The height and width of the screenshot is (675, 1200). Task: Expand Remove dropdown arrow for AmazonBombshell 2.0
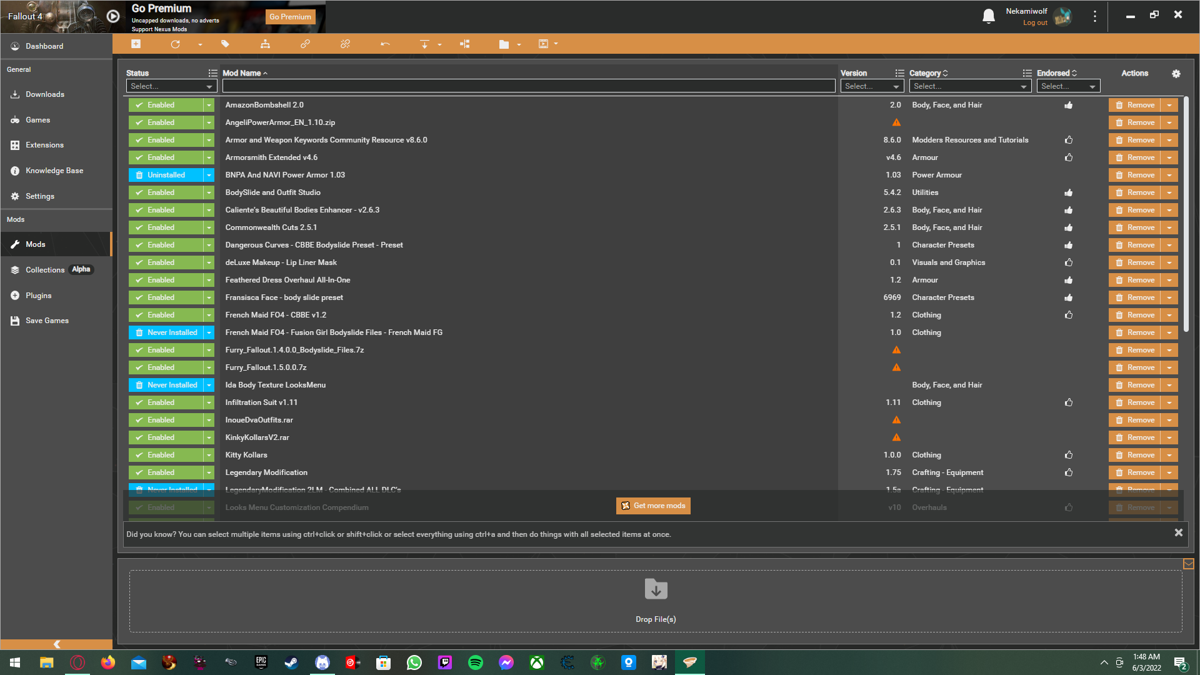(x=1169, y=105)
